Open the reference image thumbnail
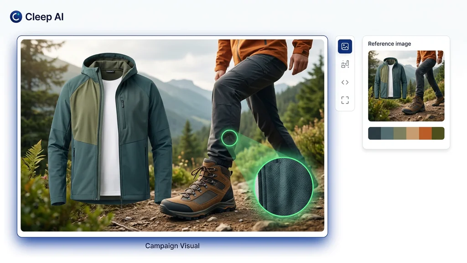The image size is (467, 263). pyautogui.click(x=406, y=86)
